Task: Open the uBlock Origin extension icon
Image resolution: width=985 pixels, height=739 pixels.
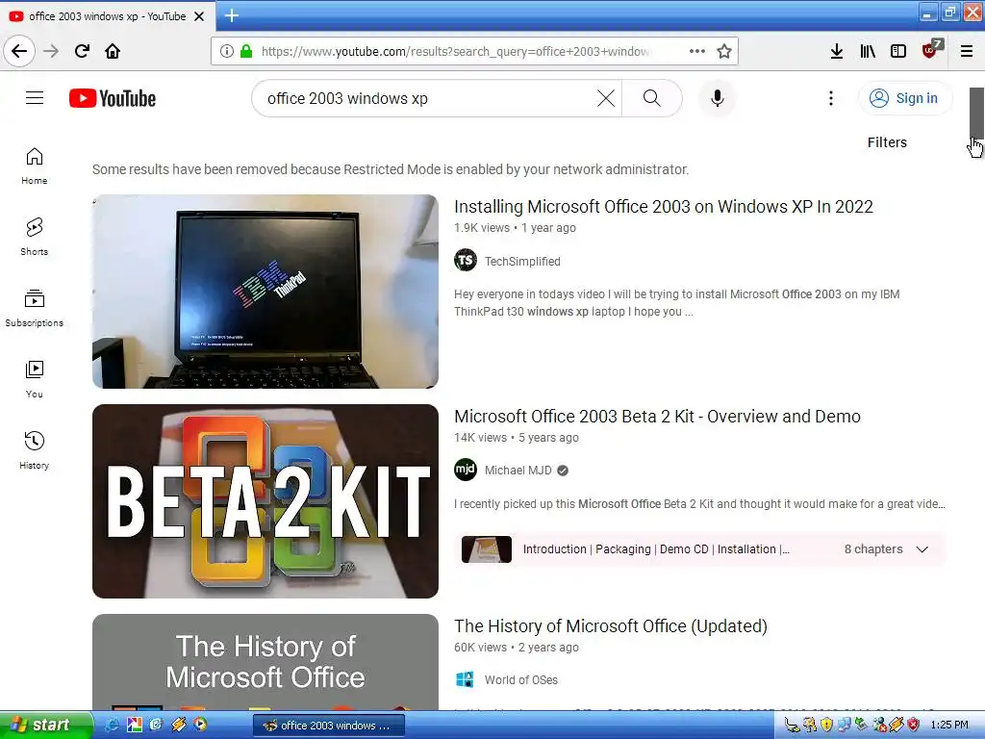Action: (x=931, y=50)
